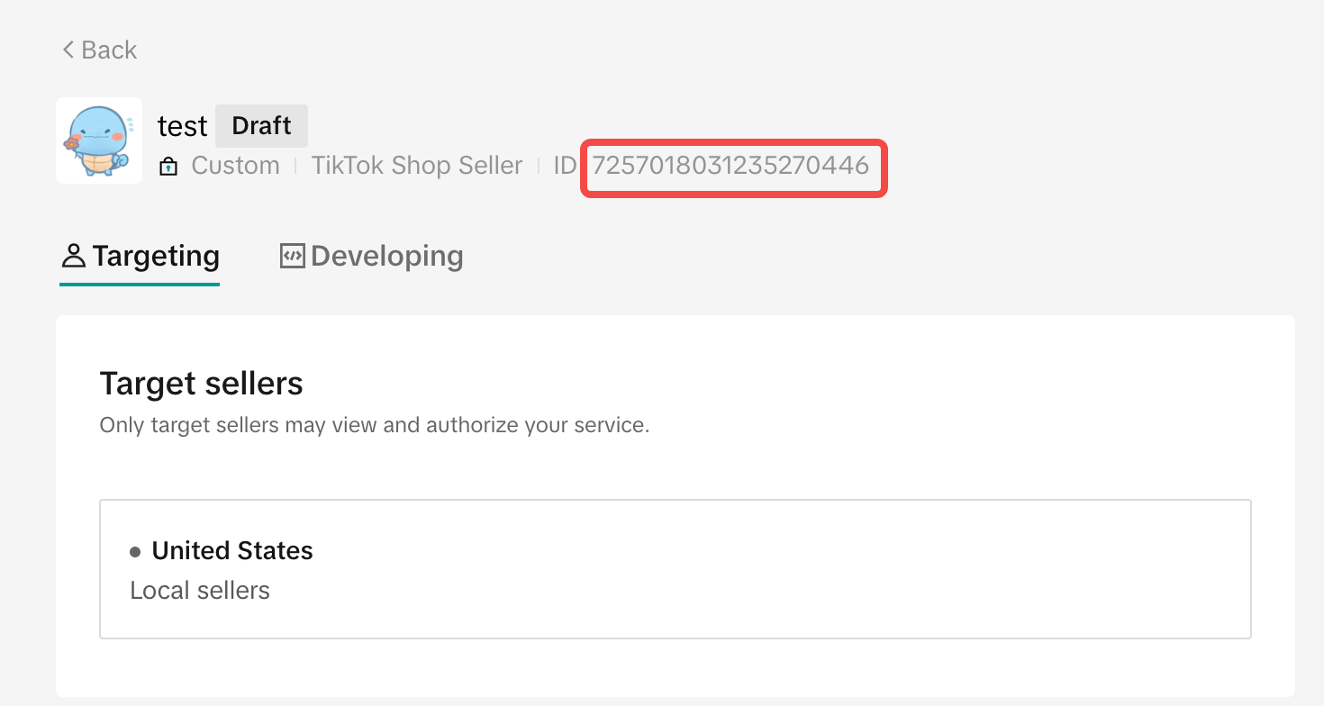Viewport: 1324px width, 706px height.
Task: Click the code bracket icon on Developing tab
Action: (x=293, y=256)
